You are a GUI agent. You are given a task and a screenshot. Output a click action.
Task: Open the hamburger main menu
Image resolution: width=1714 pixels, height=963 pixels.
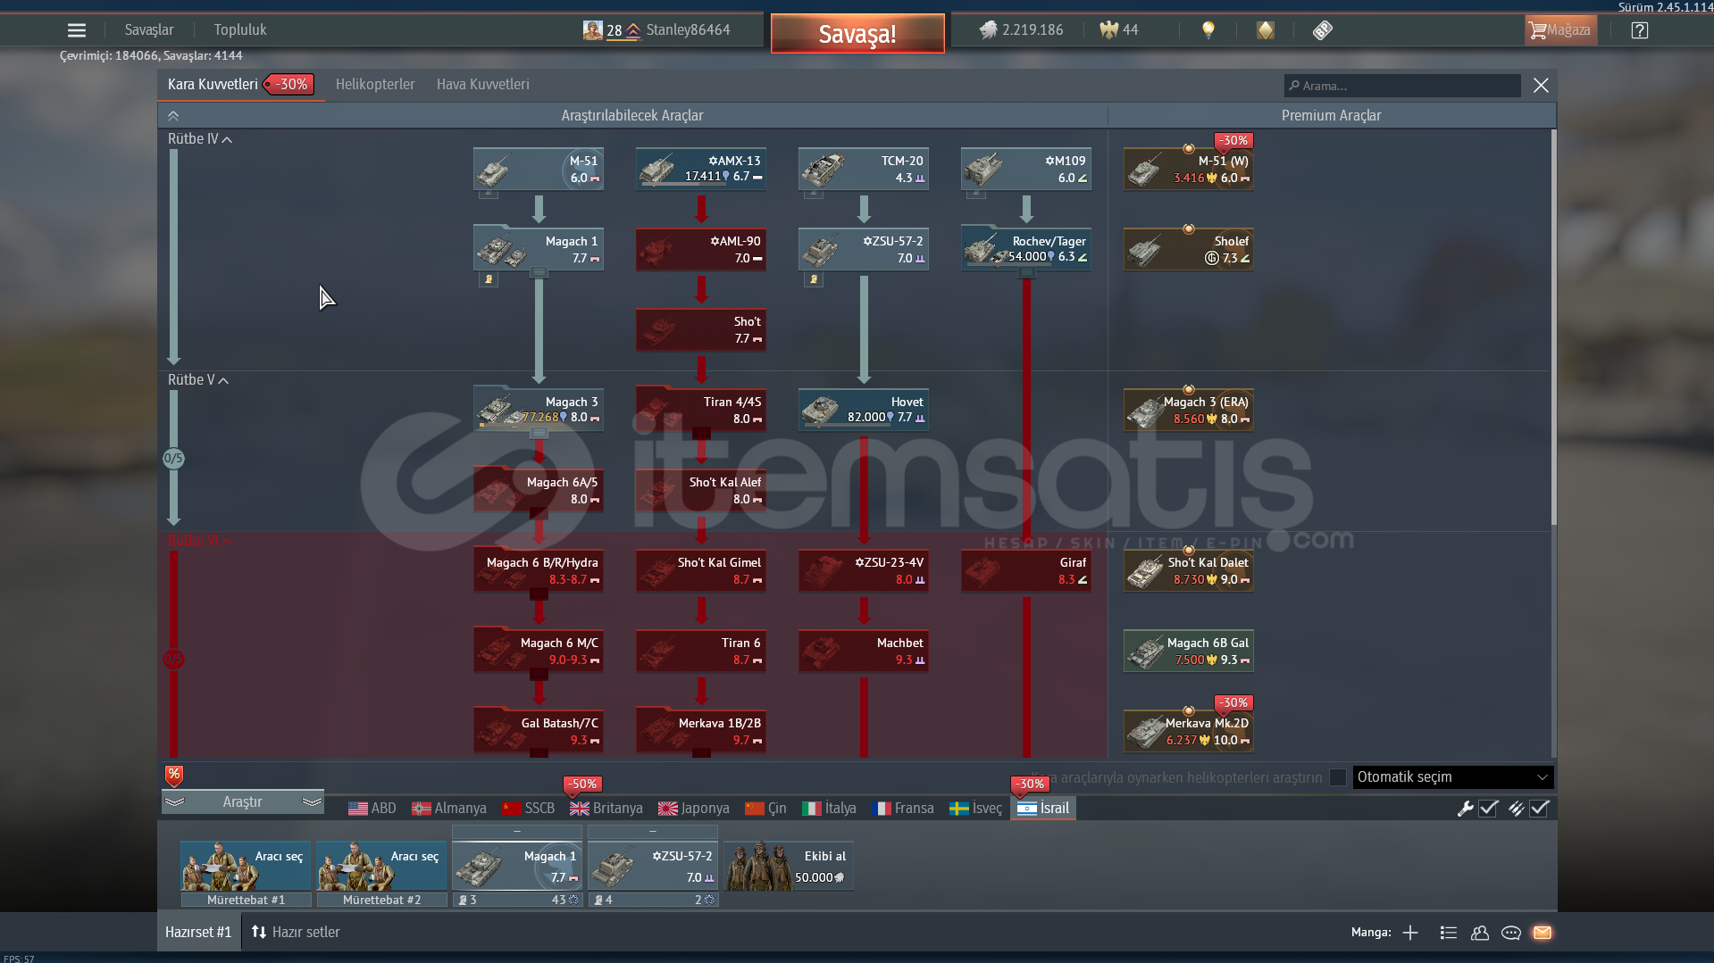coord(77,30)
